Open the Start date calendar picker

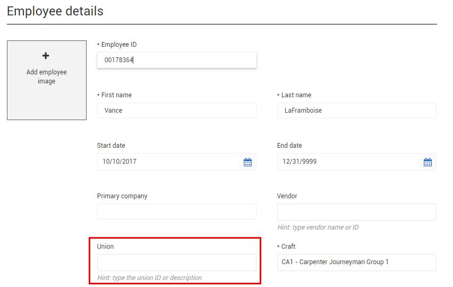pos(247,162)
